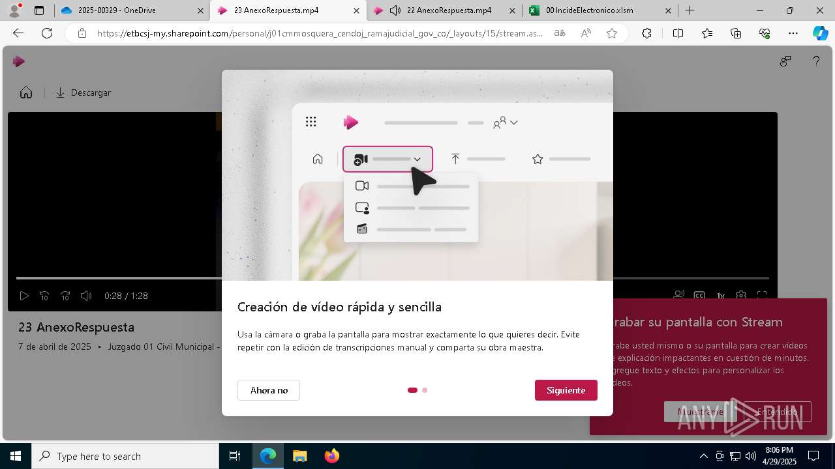Mute the video volume speaker icon
835x469 pixels.
point(86,296)
